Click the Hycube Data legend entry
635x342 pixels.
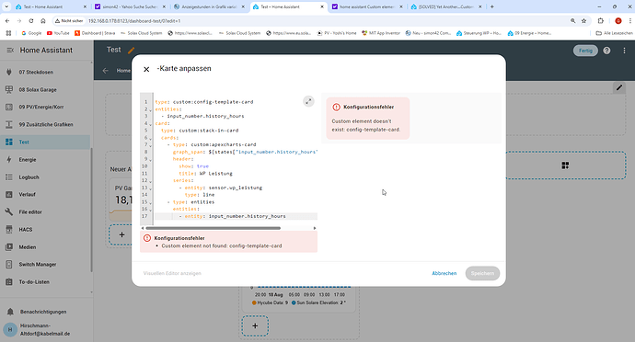(270, 302)
